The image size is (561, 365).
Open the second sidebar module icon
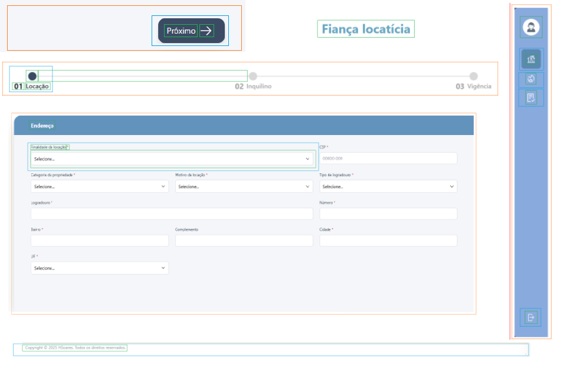pyautogui.click(x=531, y=79)
